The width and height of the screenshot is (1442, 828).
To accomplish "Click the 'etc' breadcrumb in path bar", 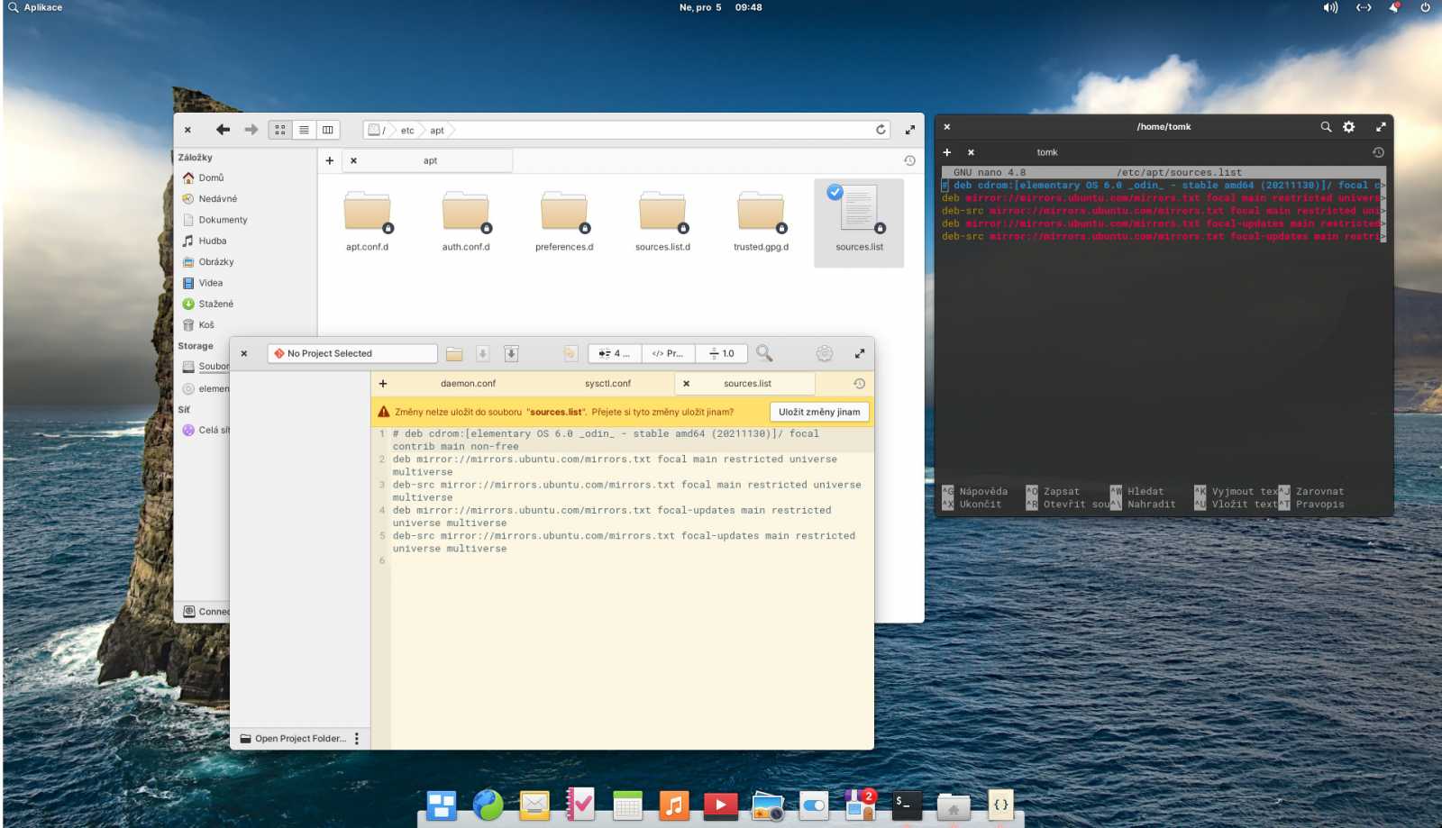I will pos(407,131).
